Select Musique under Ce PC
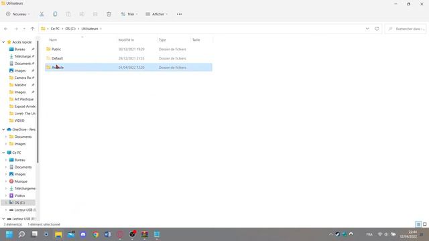The width and height of the screenshot is (429, 241). tap(18, 181)
